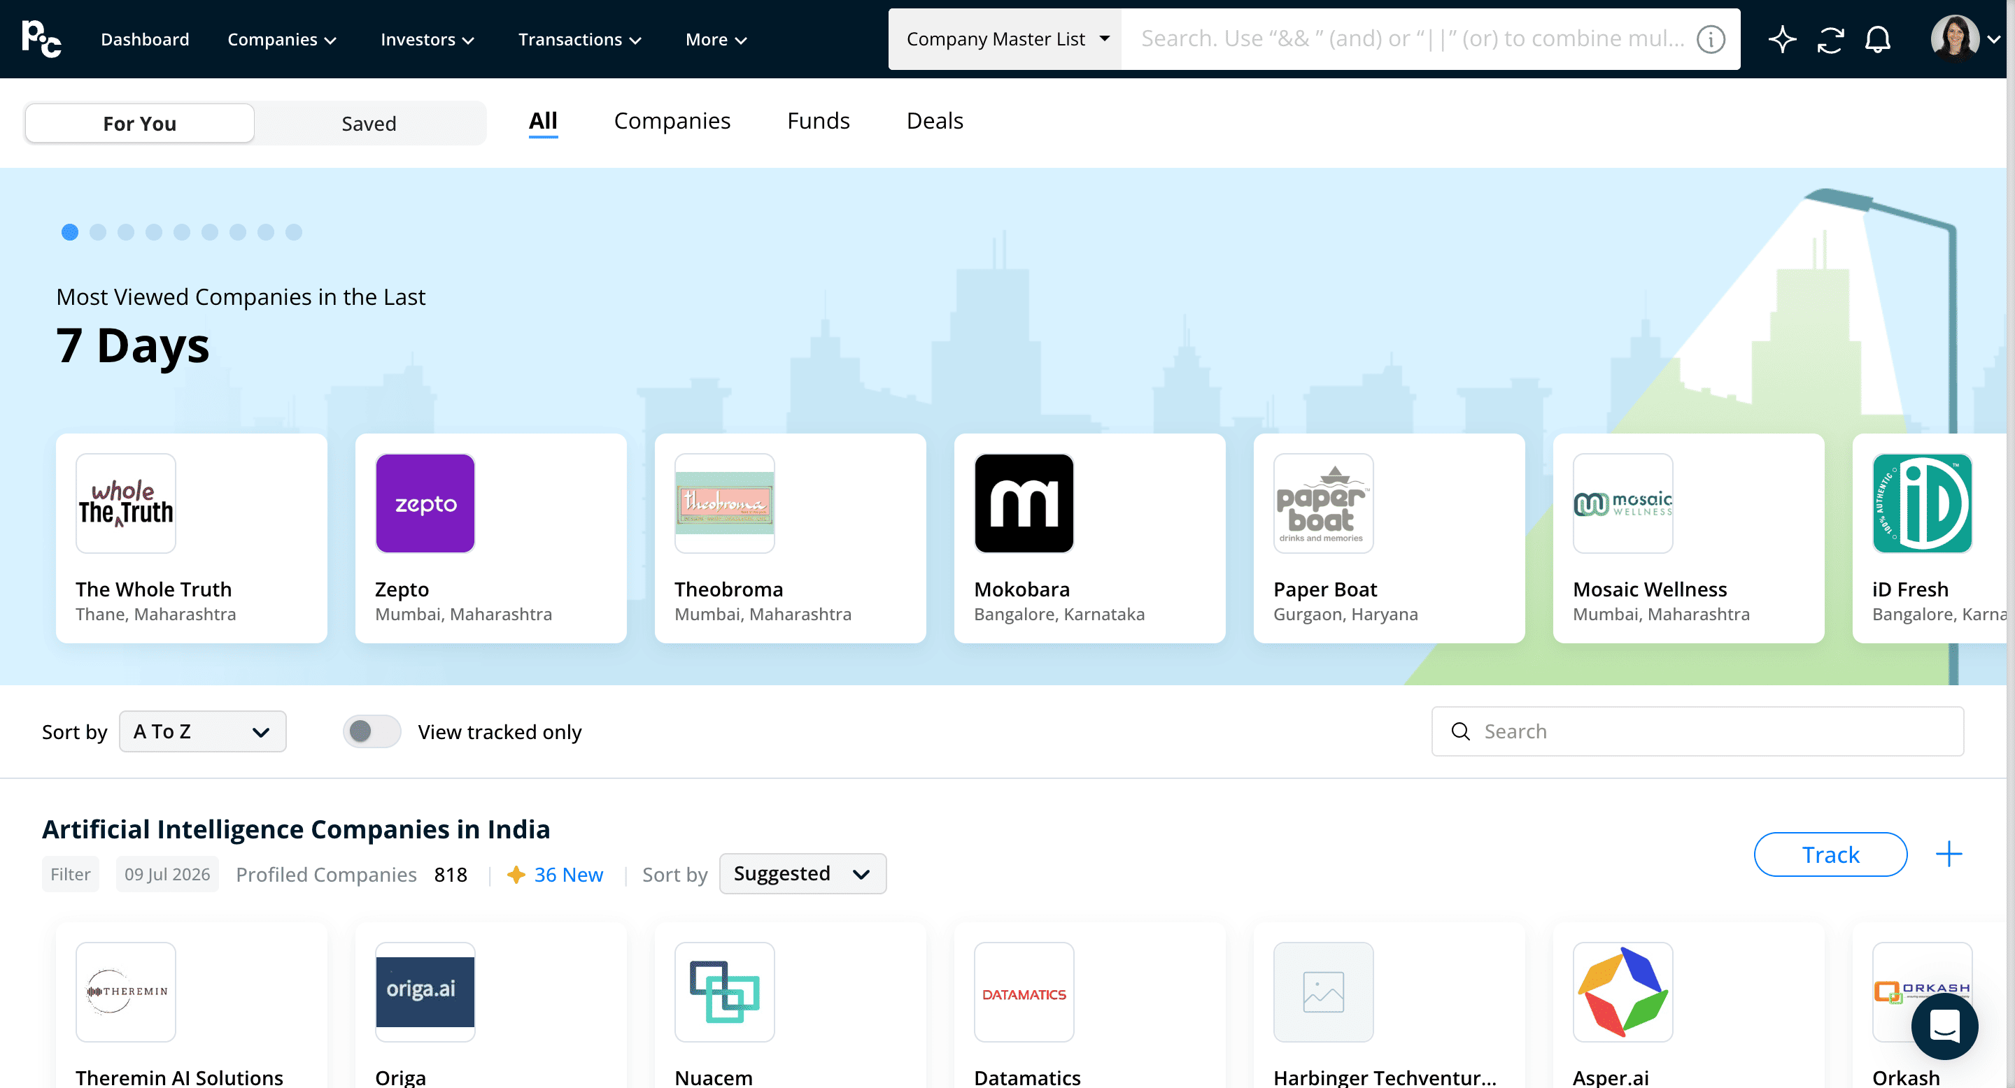Click the PC logo icon

(x=41, y=39)
